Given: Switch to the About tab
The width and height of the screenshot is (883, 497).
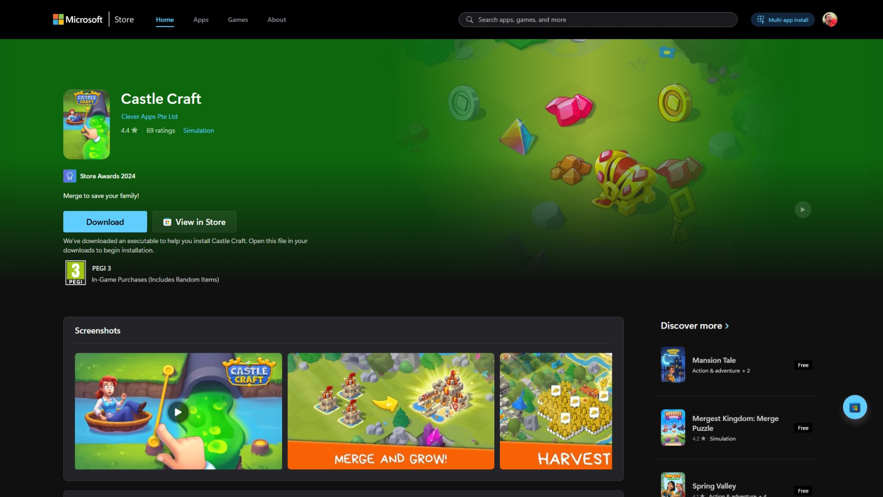Looking at the screenshot, I should point(276,20).
